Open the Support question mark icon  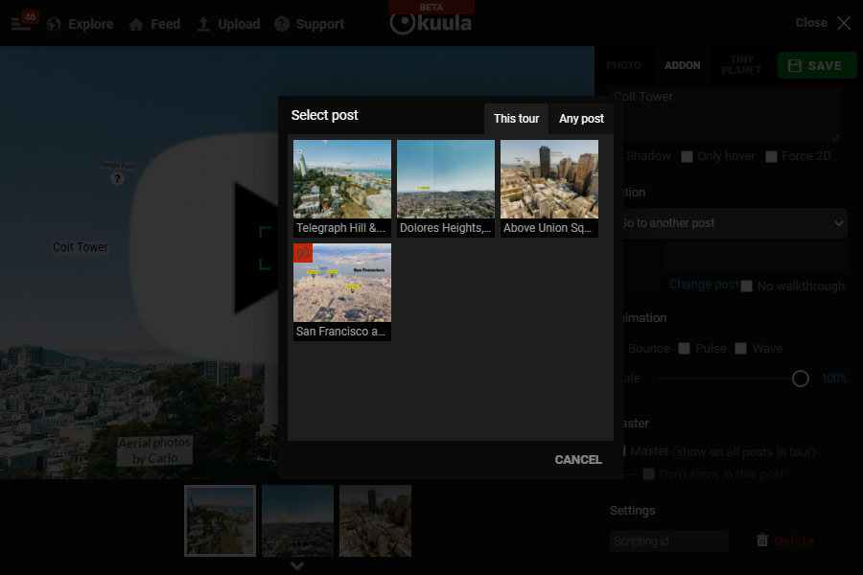pos(282,24)
